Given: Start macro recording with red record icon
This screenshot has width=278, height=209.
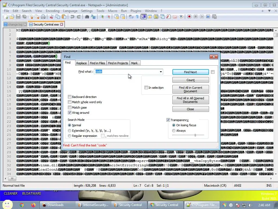Looking at the screenshot, I should tap(189, 17).
